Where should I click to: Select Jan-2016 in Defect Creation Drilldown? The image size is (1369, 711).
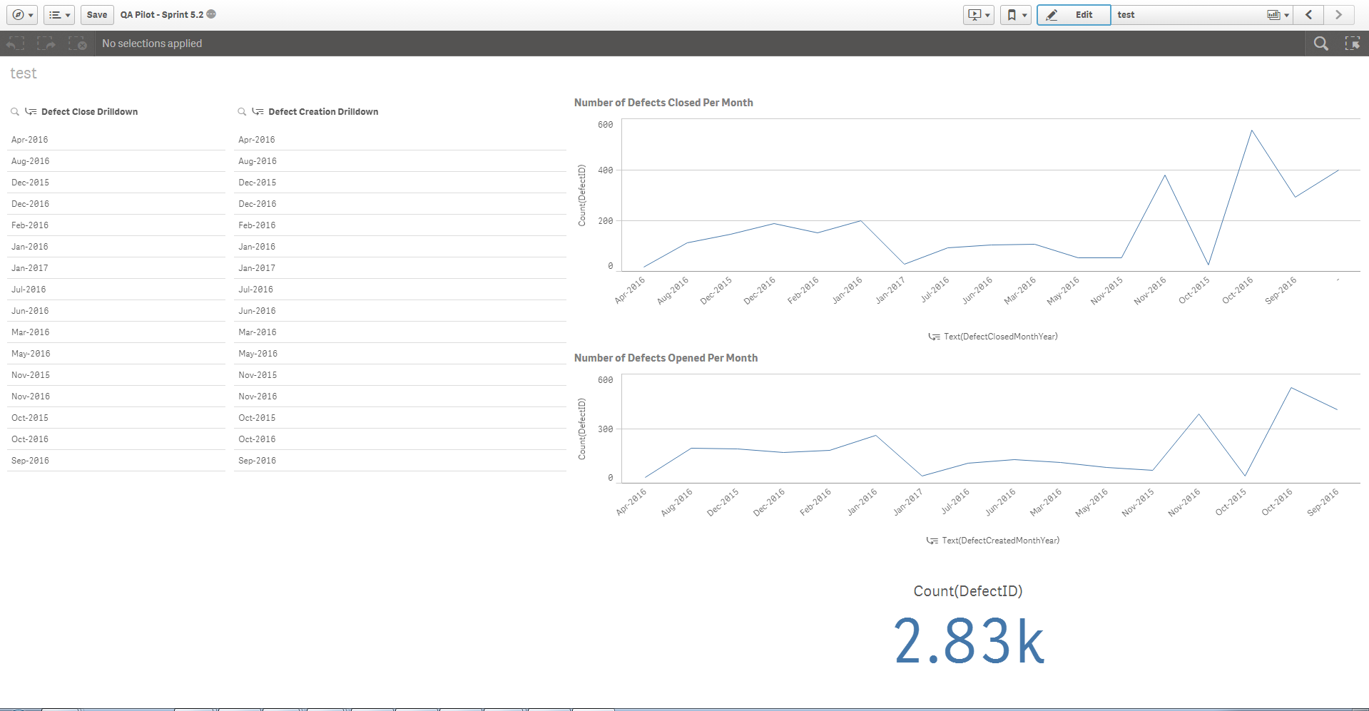pos(400,247)
